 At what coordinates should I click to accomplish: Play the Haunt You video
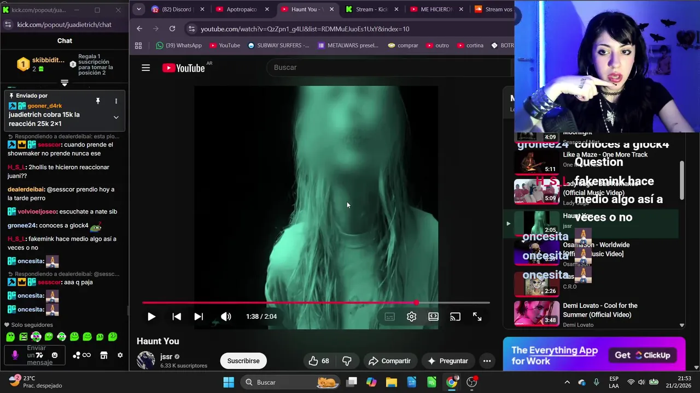click(151, 317)
